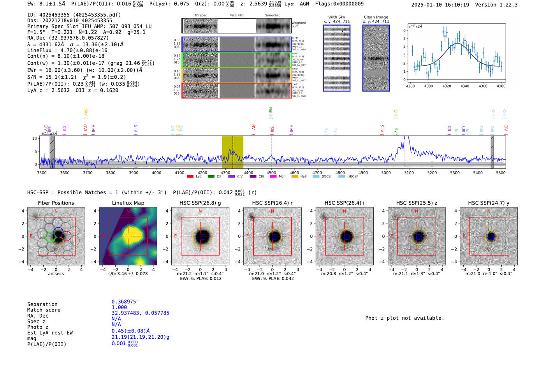Click the CIII legend swatch

pos(253,177)
